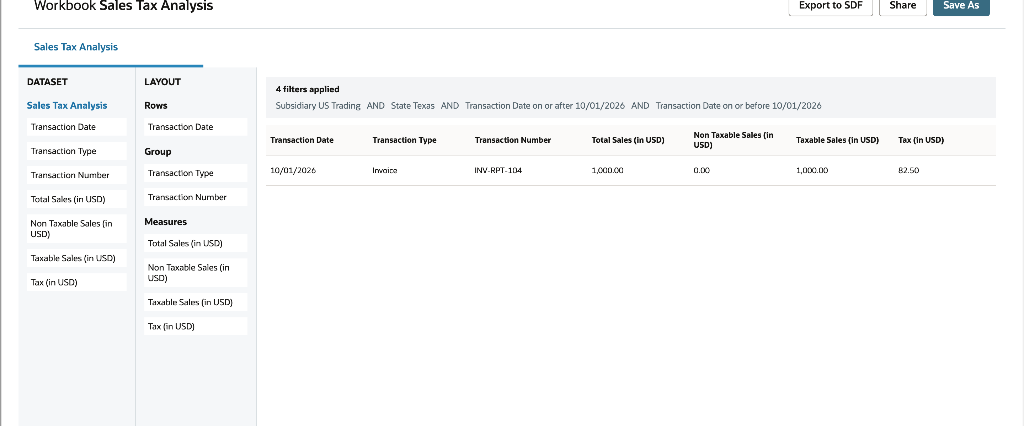Open the Share button

(x=902, y=6)
